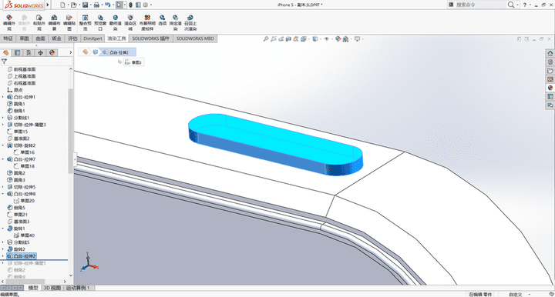Click 渲染区域 render region tool
The image size is (555, 297).
point(130,22)
